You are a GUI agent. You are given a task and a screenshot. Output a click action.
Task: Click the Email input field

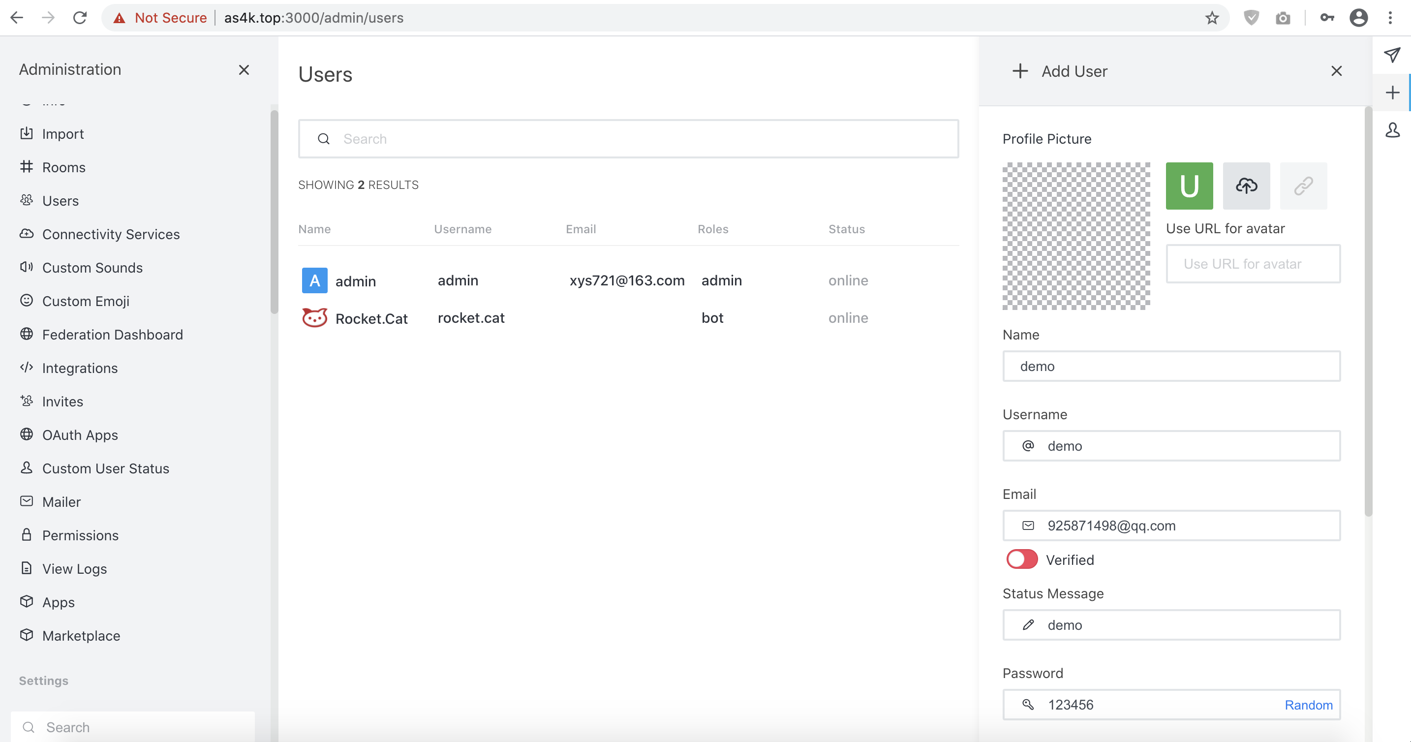coord(1171,526)
